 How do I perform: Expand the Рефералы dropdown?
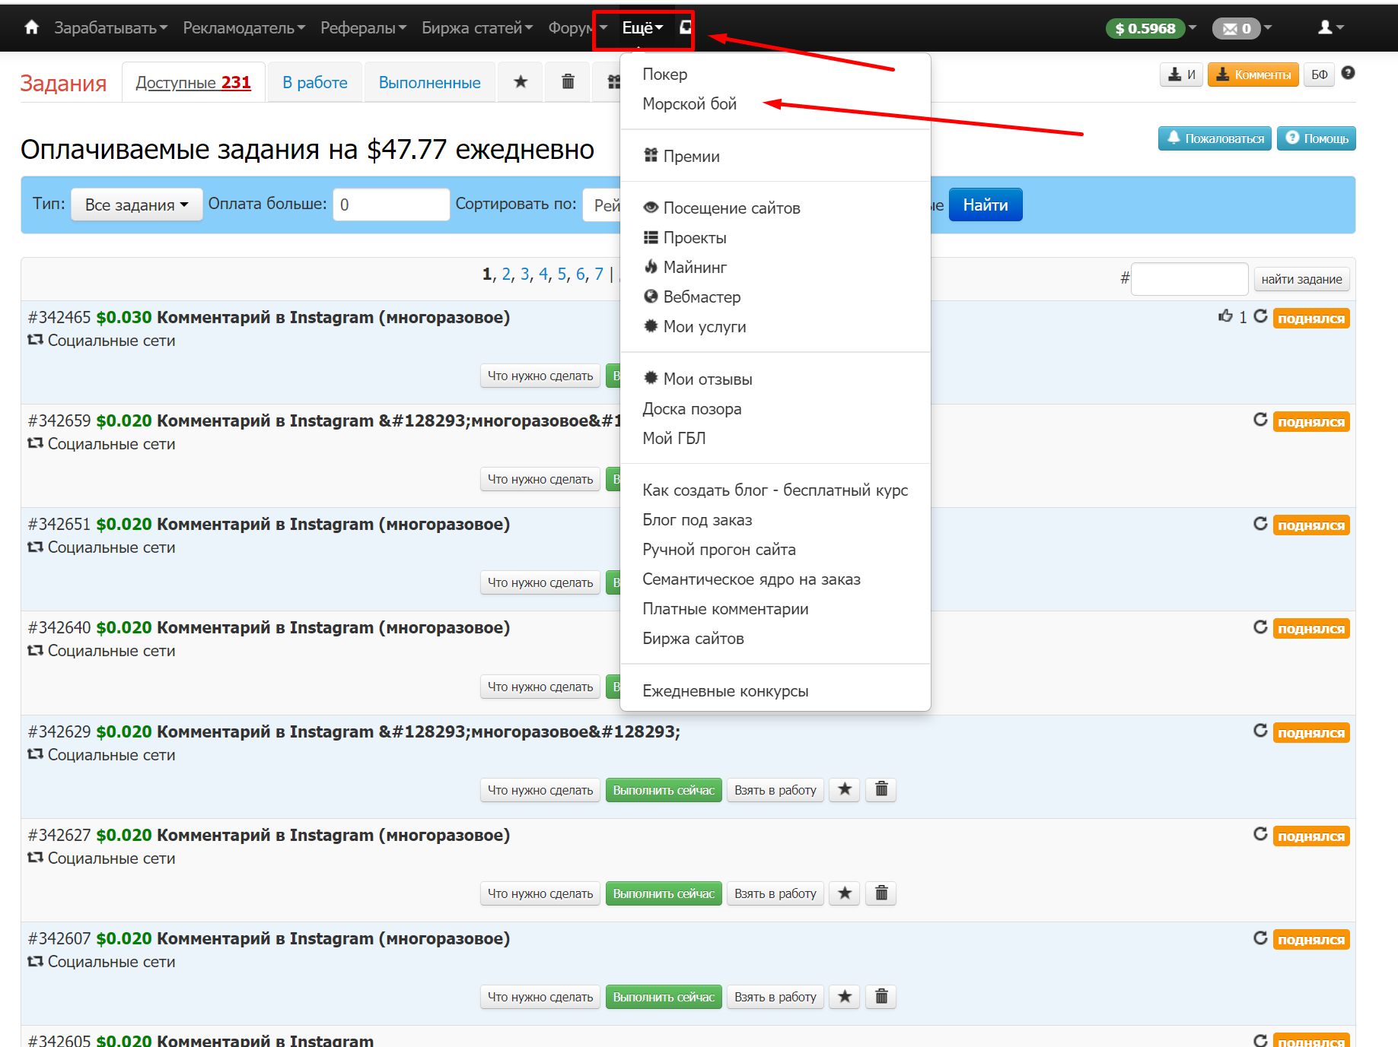click(x=364, y=28)
